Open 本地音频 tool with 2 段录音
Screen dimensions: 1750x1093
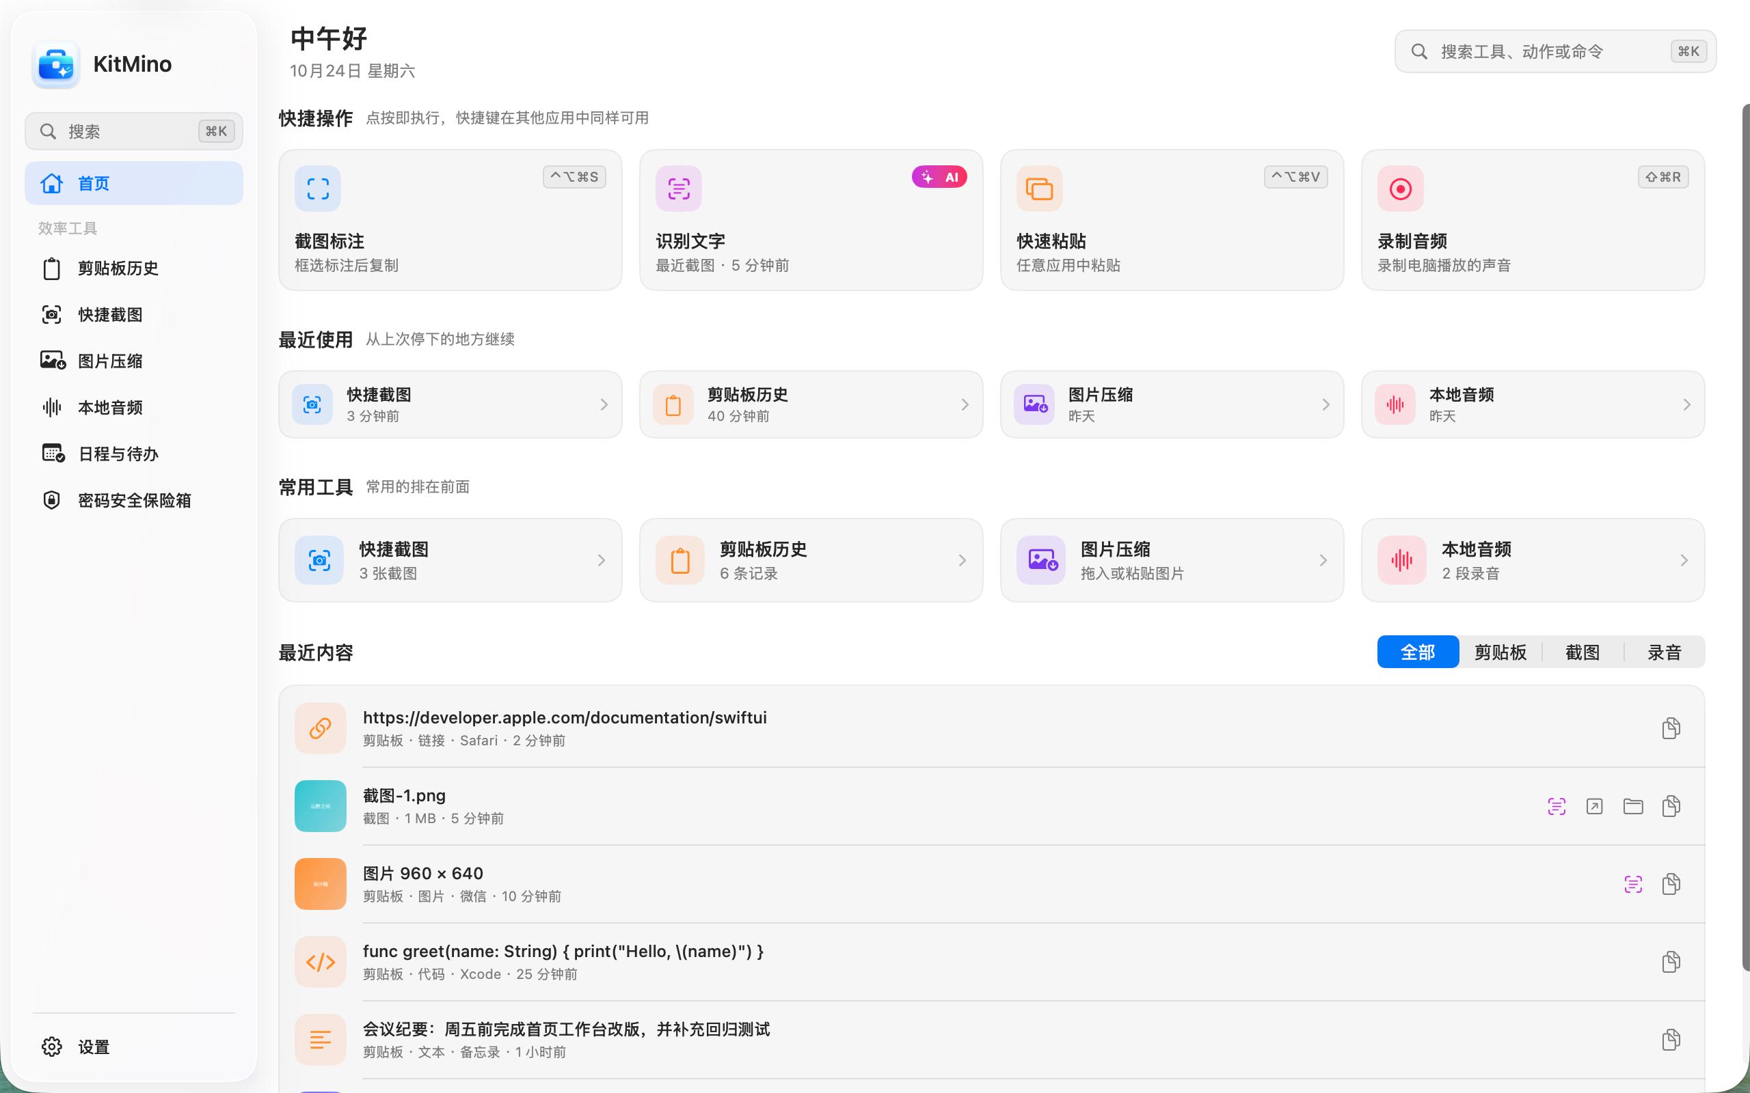point(1533,560)
